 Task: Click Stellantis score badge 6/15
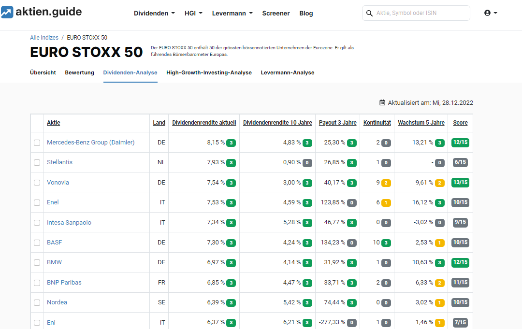click(461, 162)
